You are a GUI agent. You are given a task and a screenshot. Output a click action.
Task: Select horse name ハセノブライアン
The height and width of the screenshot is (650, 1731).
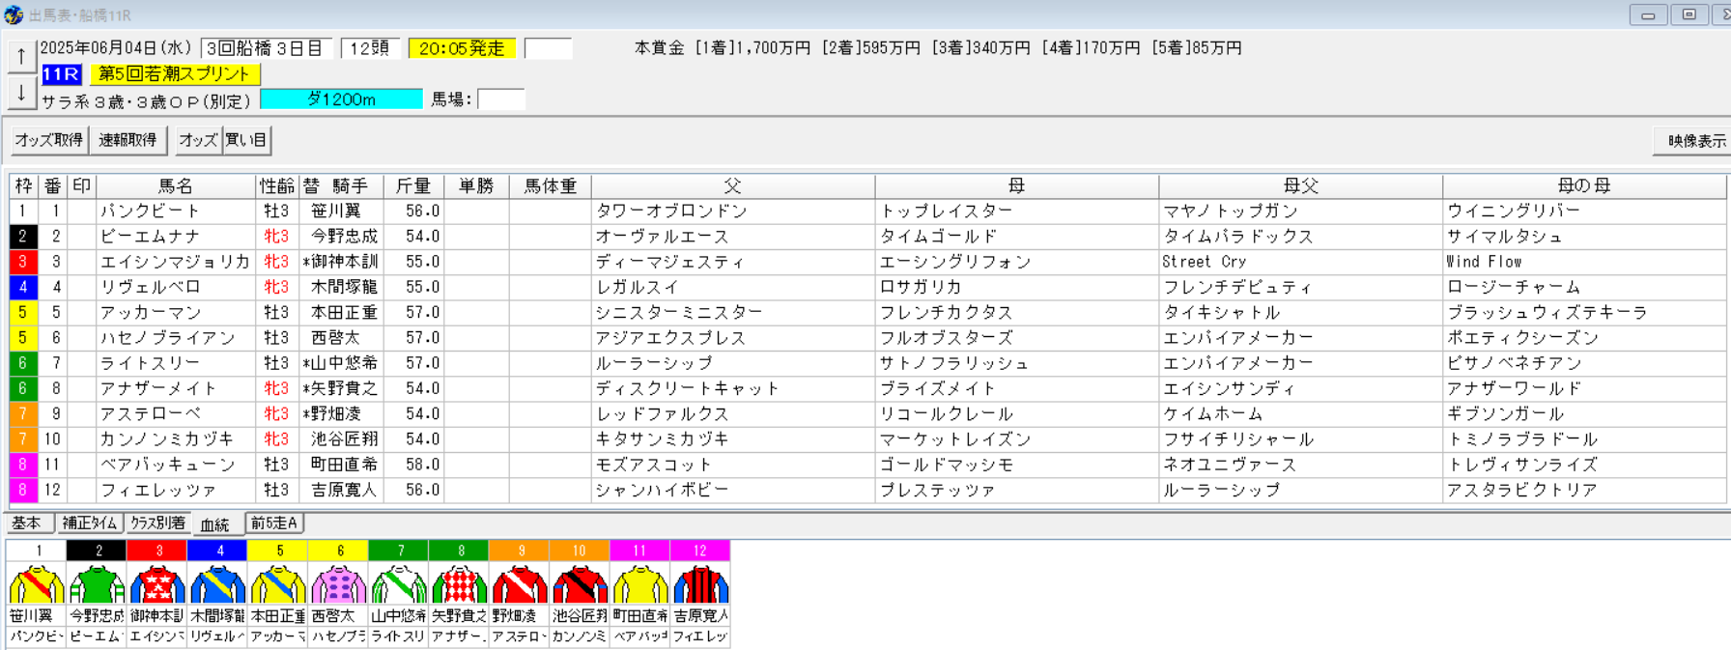pyautogui.click(x=168, y=338)
